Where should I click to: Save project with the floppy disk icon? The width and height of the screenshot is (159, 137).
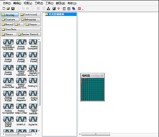click(13, 9)
